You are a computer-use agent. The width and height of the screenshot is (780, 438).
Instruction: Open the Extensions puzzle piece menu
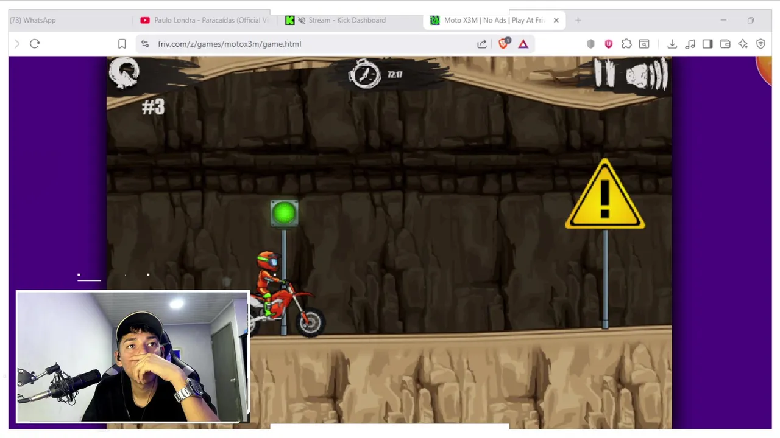click(x=626, y=44)
